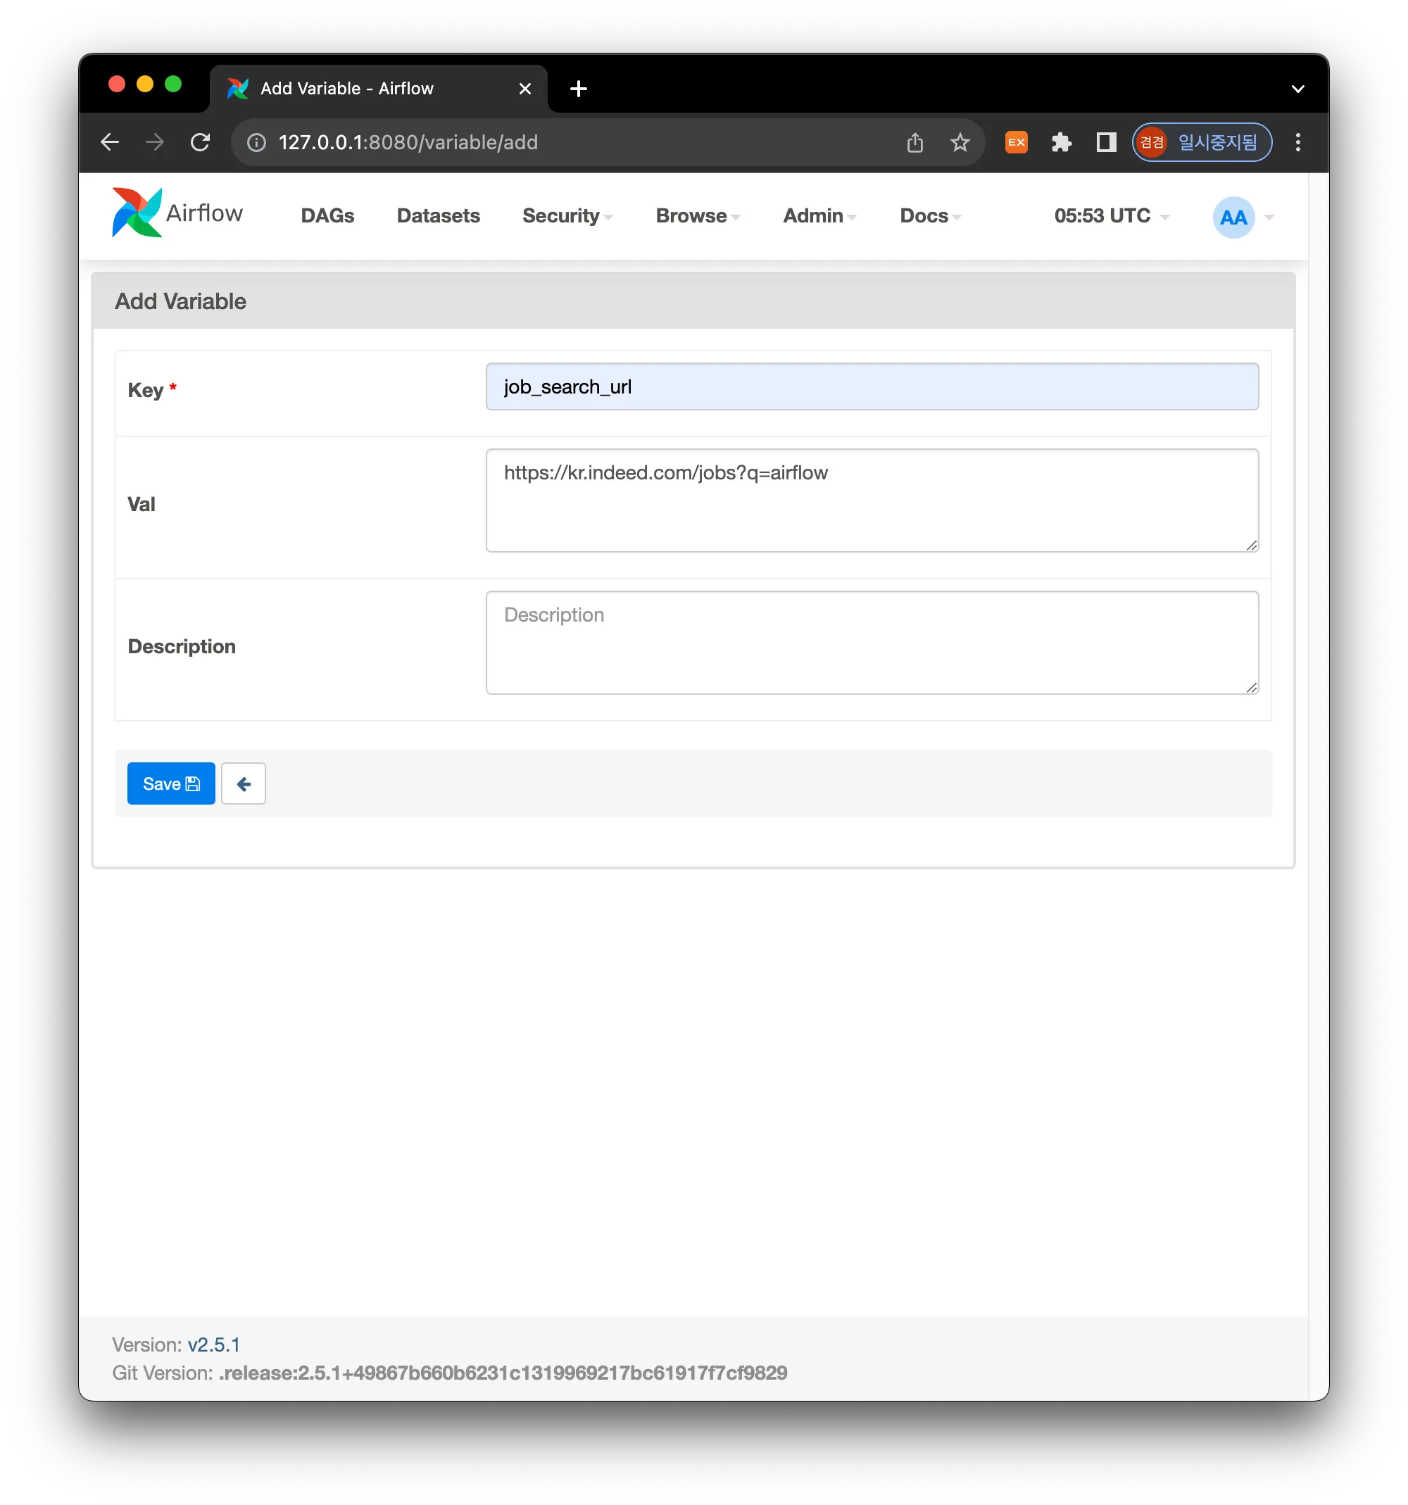Go to the DAGs menu item

click(327, 217)
